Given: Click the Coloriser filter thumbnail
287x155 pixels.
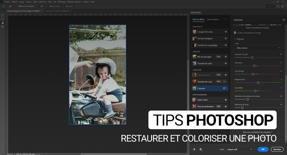Looking at the screenshot, I should click(194, 88).
